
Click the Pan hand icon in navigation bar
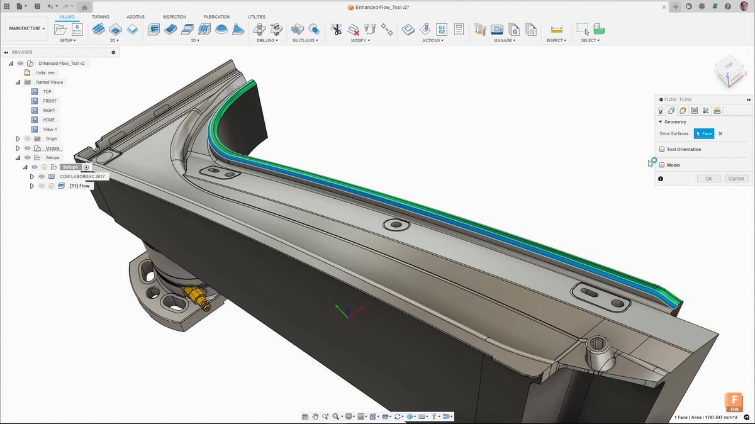coord(315,416)
